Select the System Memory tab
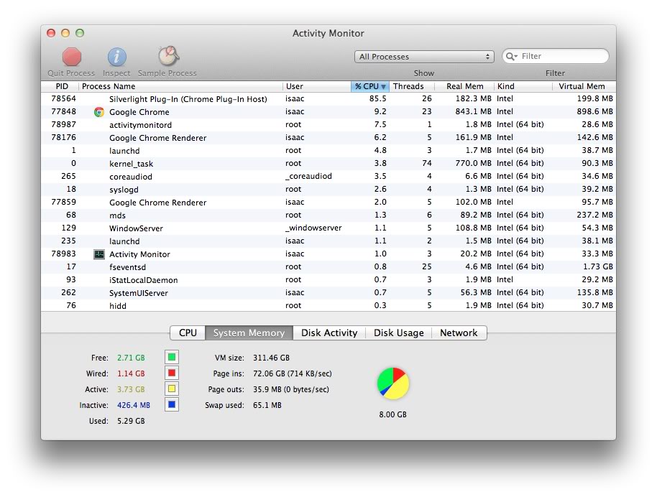657x497 pixels. [x=249, y=333]
